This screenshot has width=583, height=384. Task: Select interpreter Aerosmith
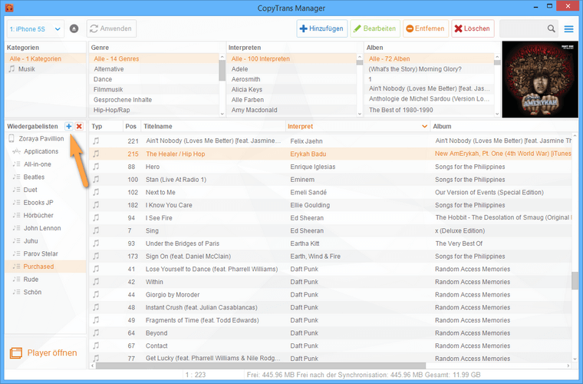click(x=291, y=79)
